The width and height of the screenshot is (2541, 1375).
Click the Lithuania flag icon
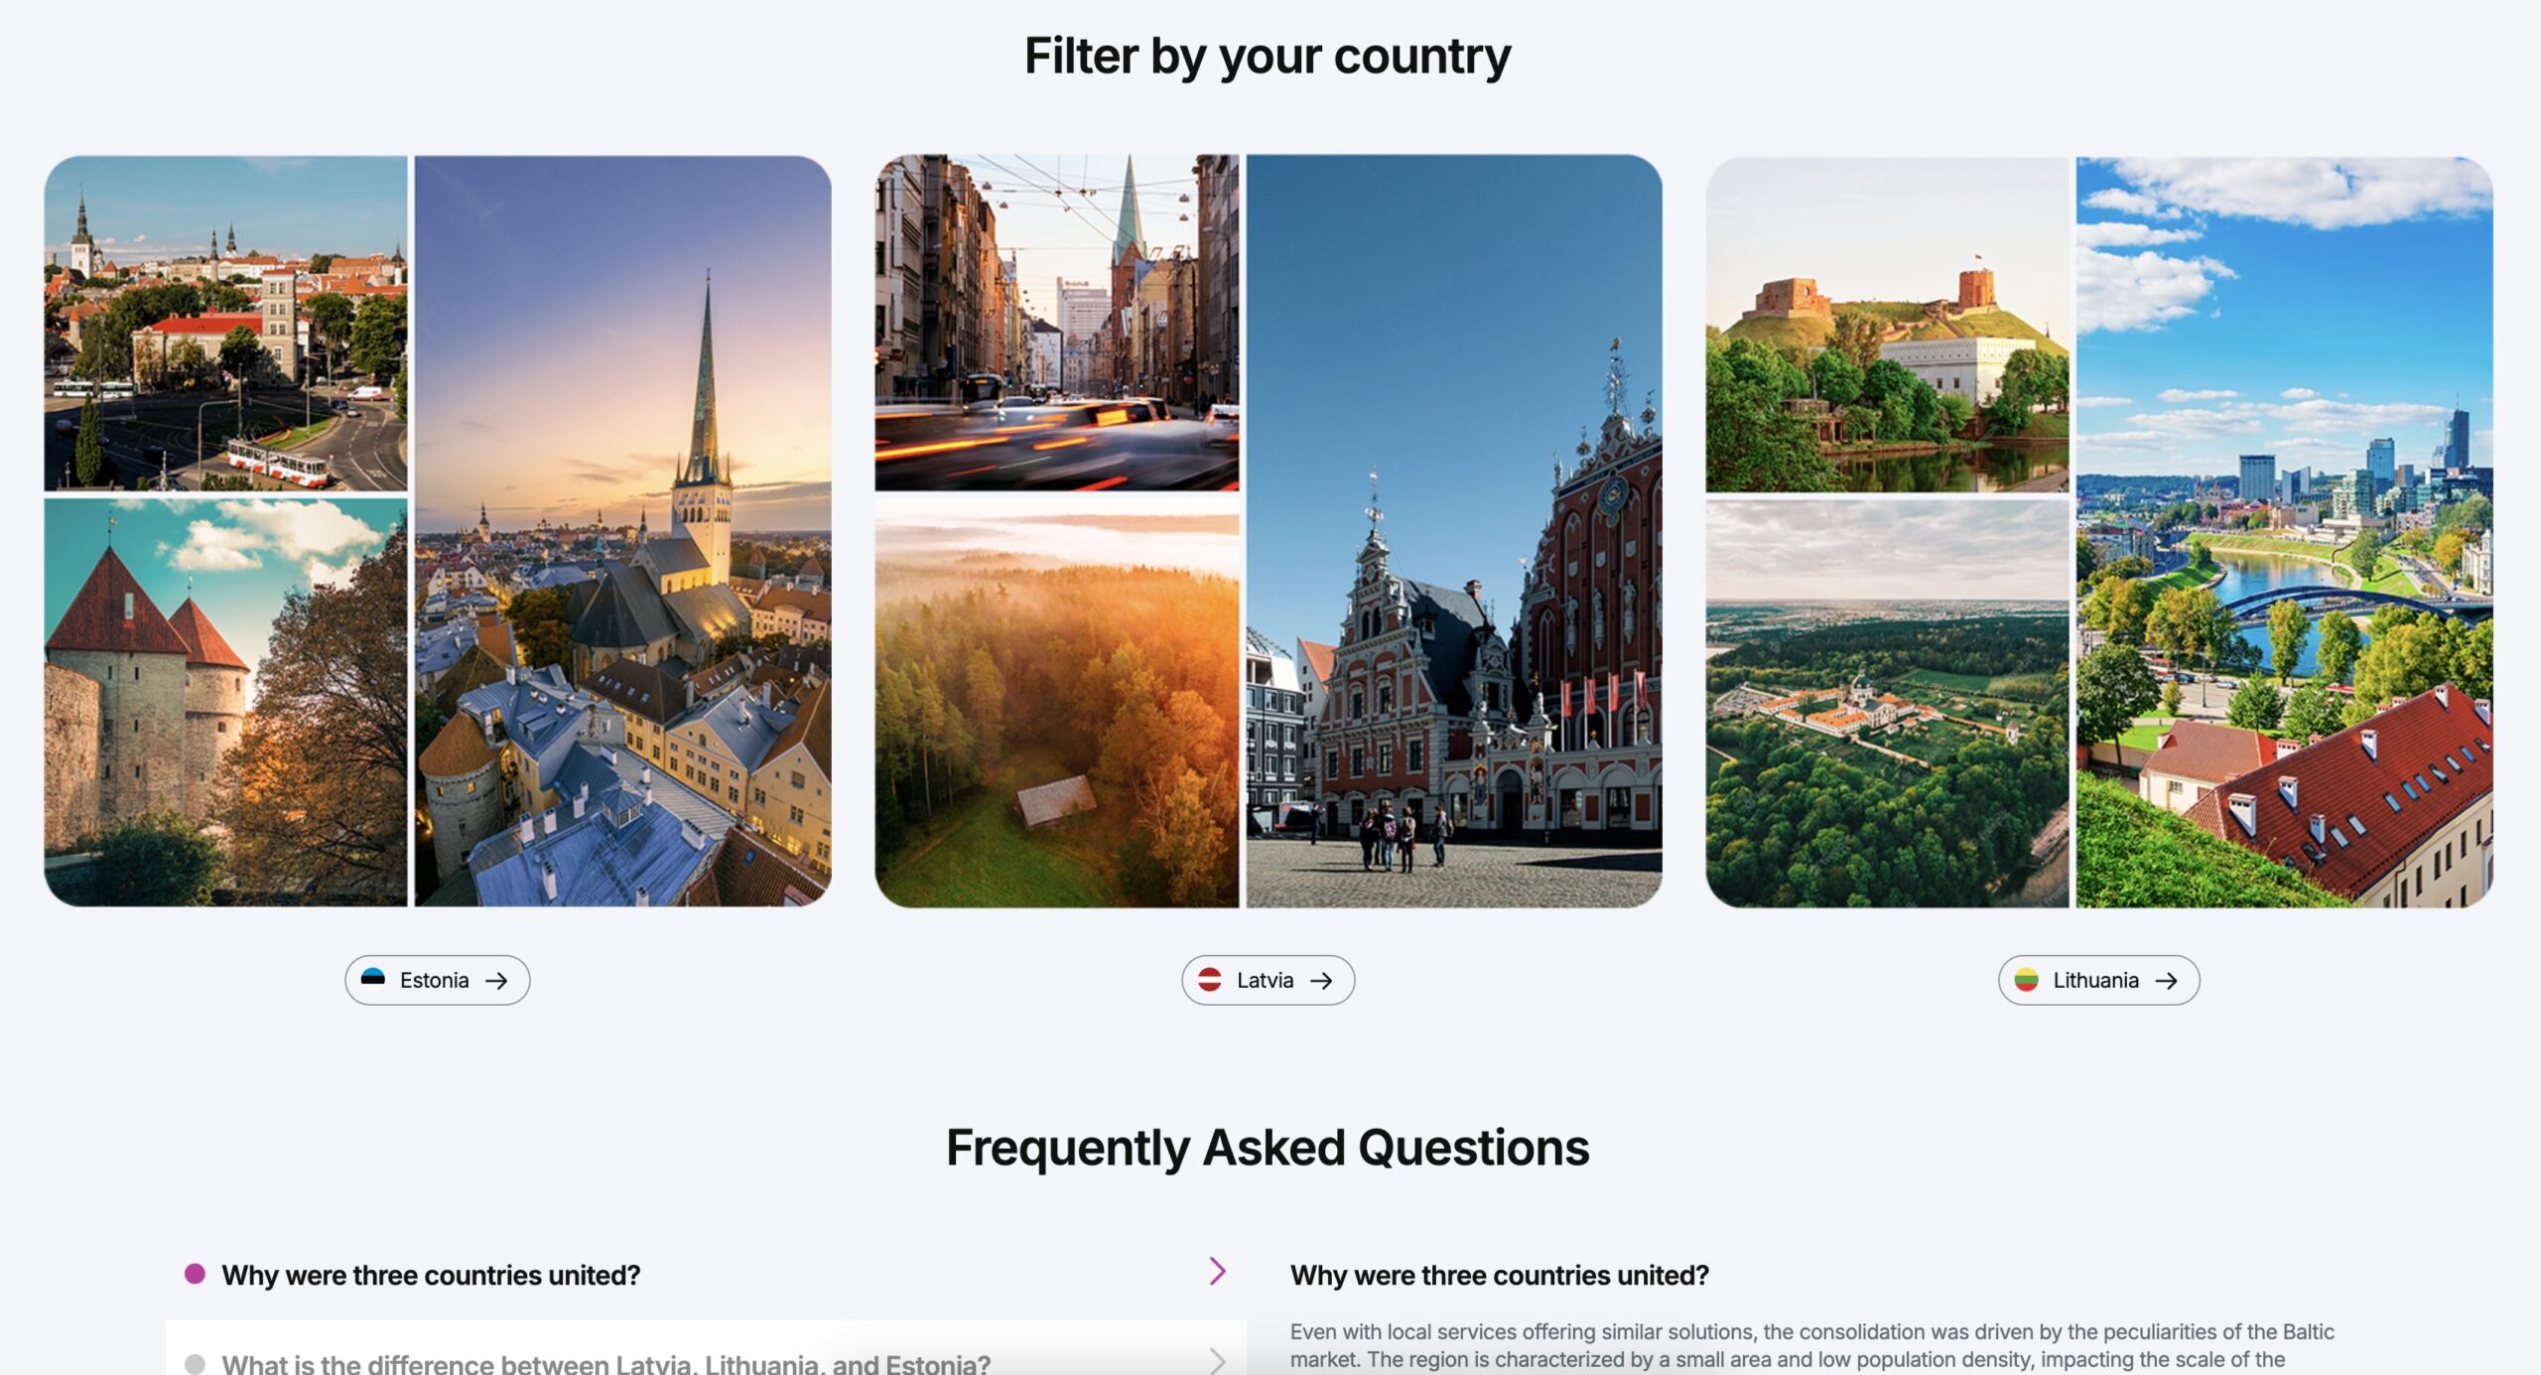[x=2026, y=980]
